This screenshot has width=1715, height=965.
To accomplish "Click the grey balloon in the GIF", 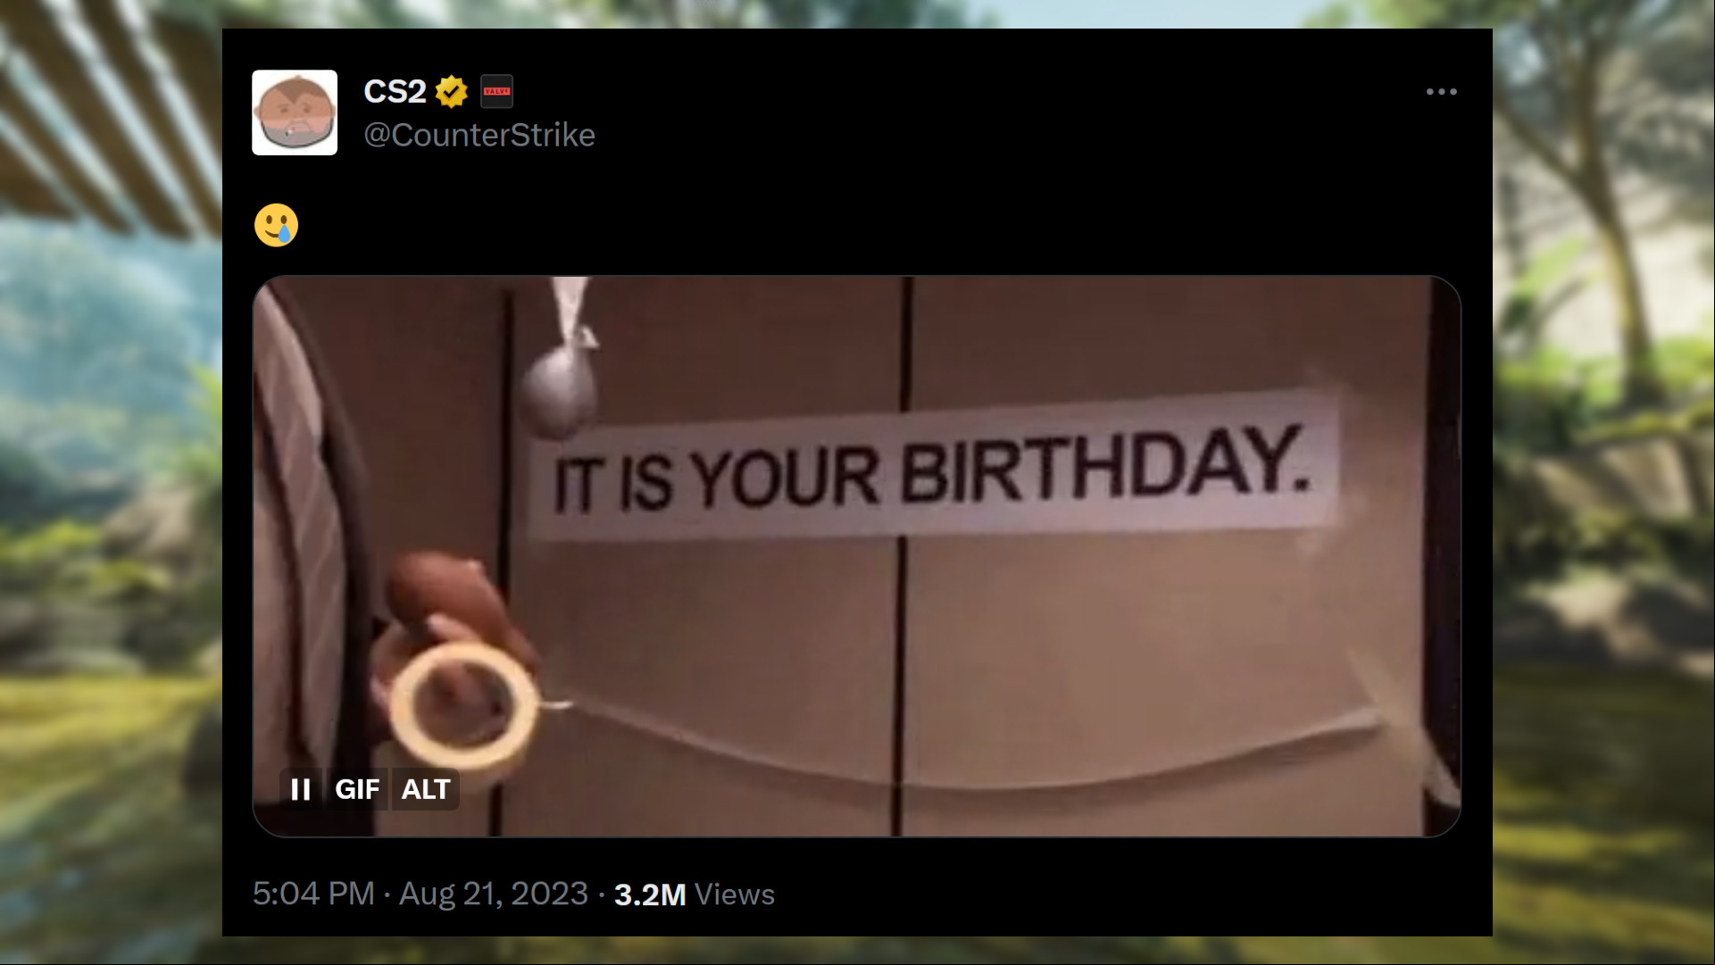I will (x=560, y=386).
